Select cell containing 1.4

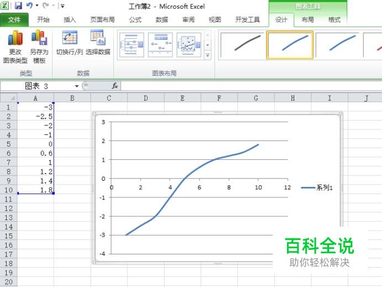[35, 181]
